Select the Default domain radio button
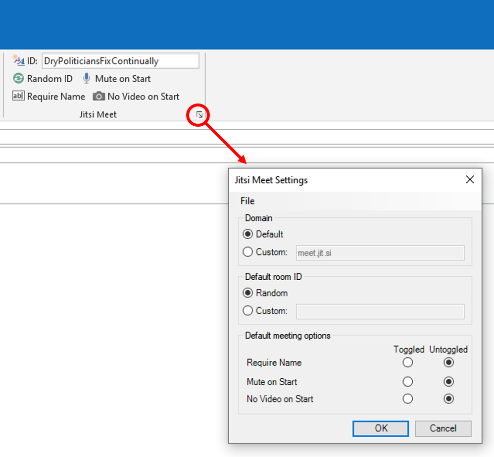Image resolution: width=494 pixels, height=457 pixels. [247, 234]
